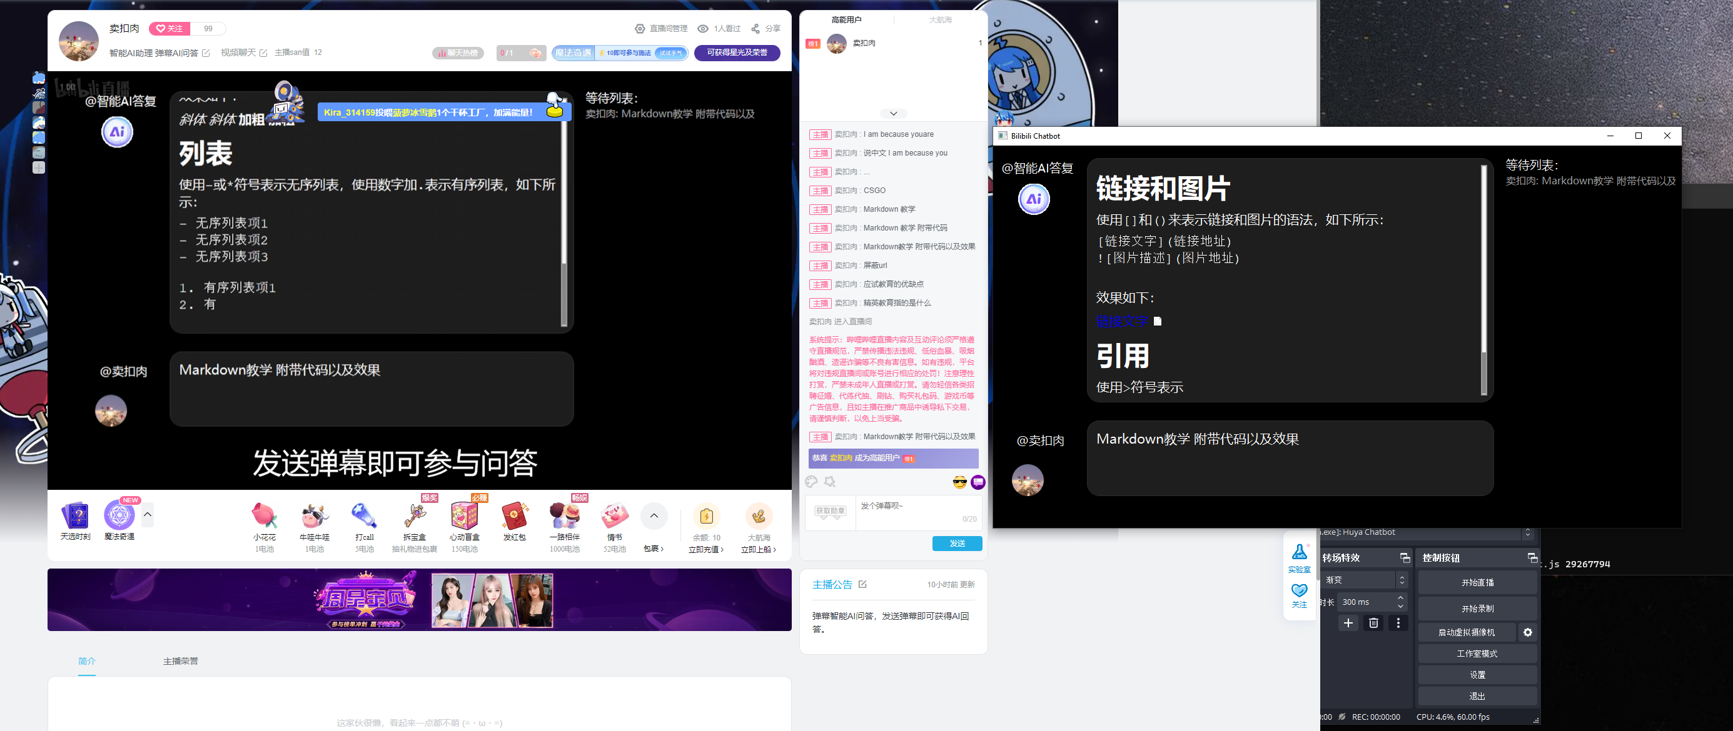The height and width of the screenshot is (731, 1733).
Task: Click the blue 发送 send button
Action: tap(957, 544)
